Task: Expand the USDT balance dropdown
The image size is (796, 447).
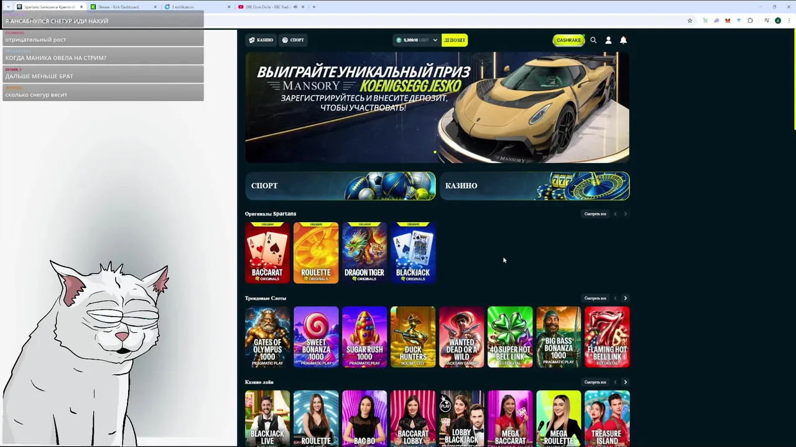Action: pyautogui.click(x=435, y=40)
